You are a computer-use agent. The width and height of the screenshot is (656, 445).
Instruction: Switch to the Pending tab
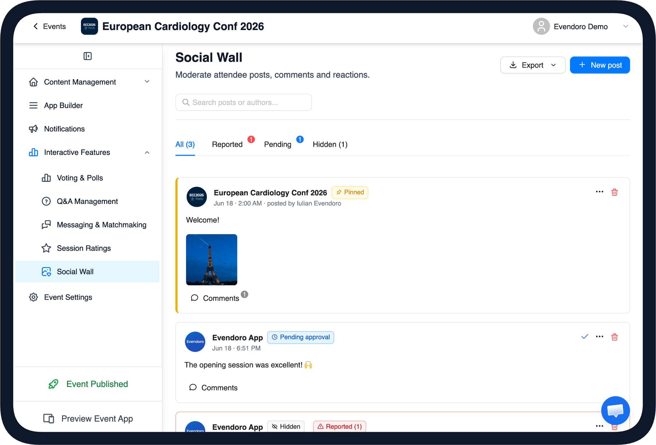point(277,144)
